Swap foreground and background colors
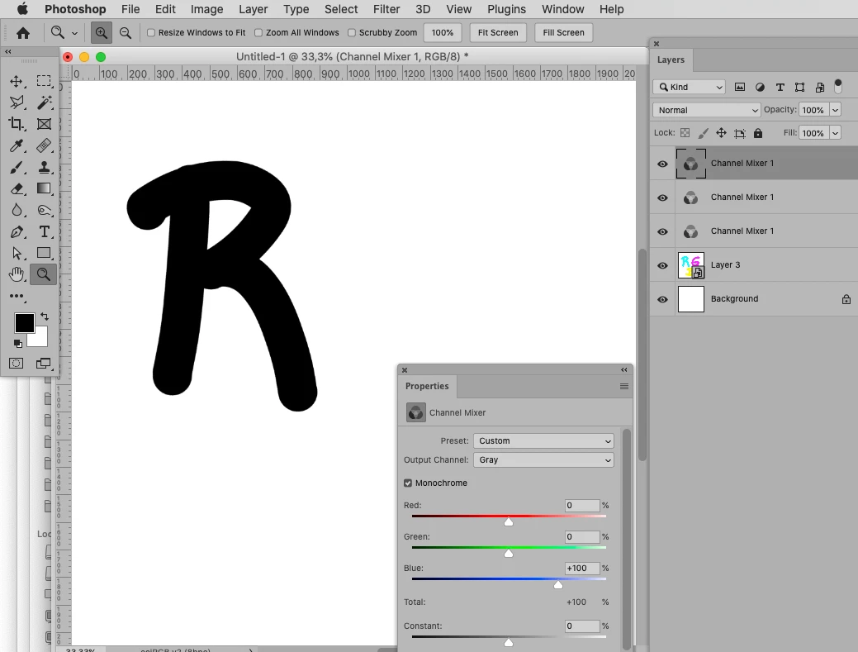Image resolution: width=858 pixels, height=652 pixels. point(45,316)
